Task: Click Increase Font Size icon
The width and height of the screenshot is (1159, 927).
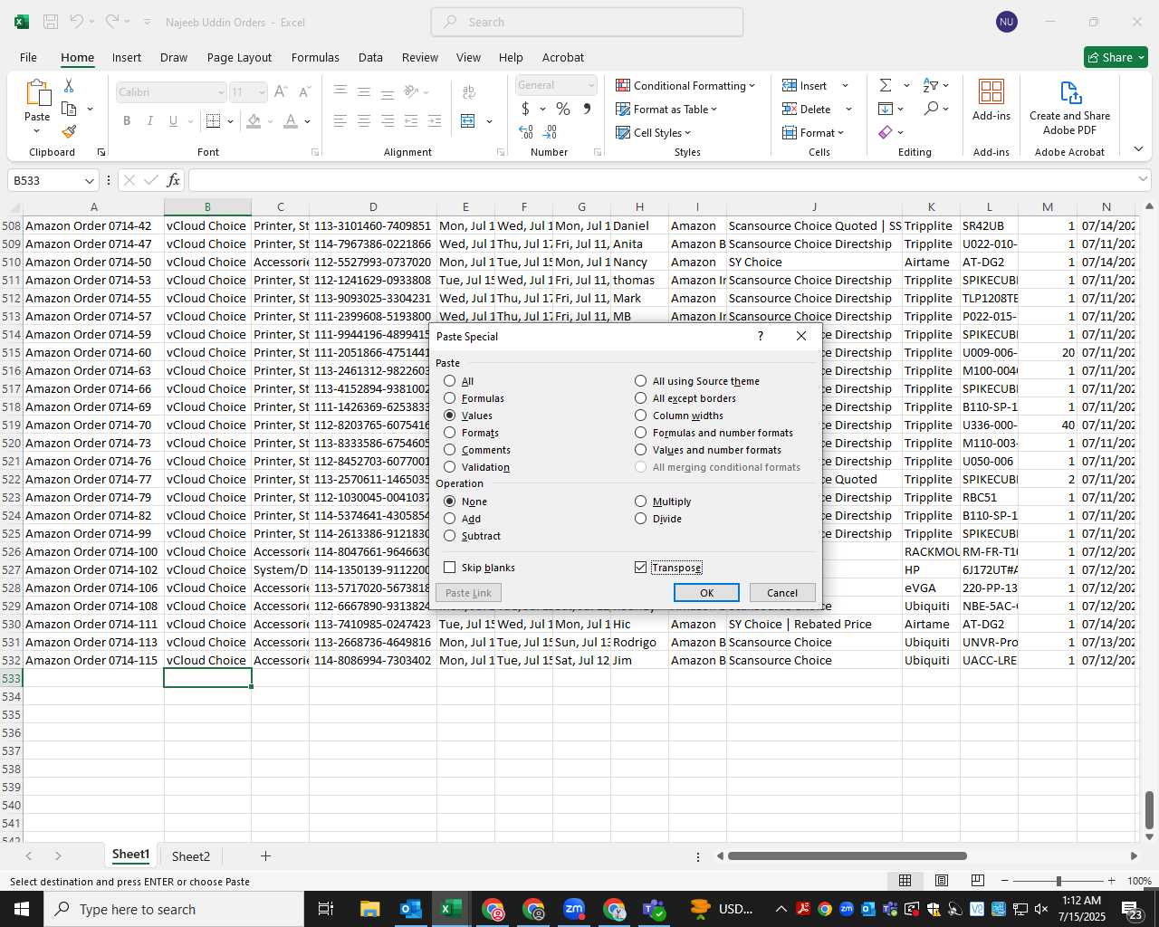Action: (281, 91)
